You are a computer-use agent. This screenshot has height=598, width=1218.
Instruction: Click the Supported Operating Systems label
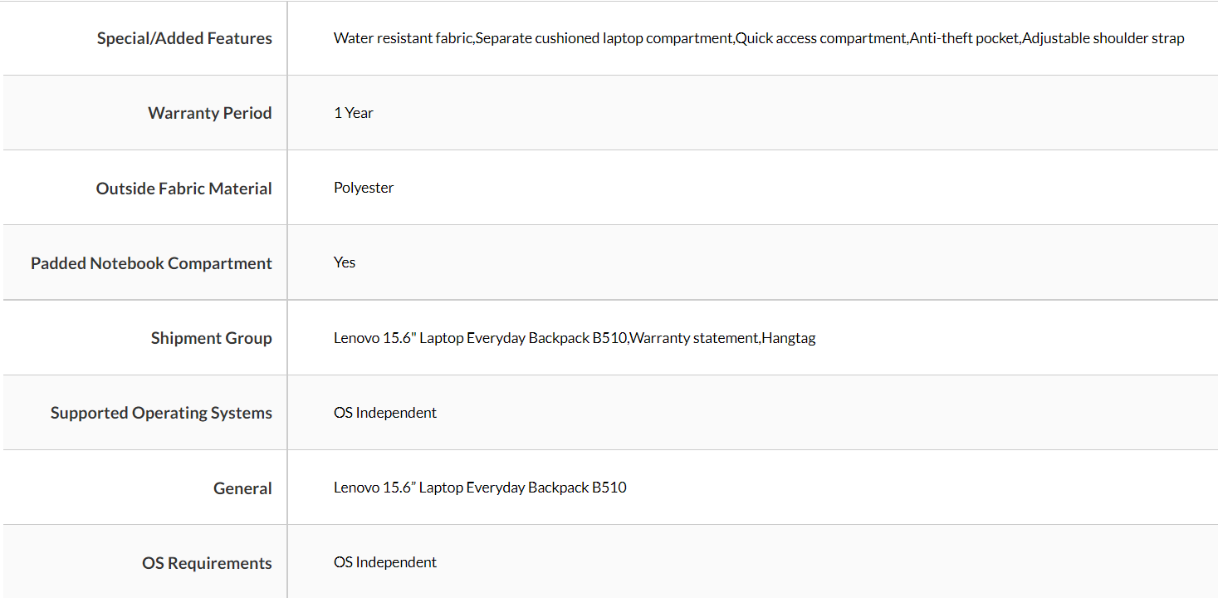click(161, 413)
